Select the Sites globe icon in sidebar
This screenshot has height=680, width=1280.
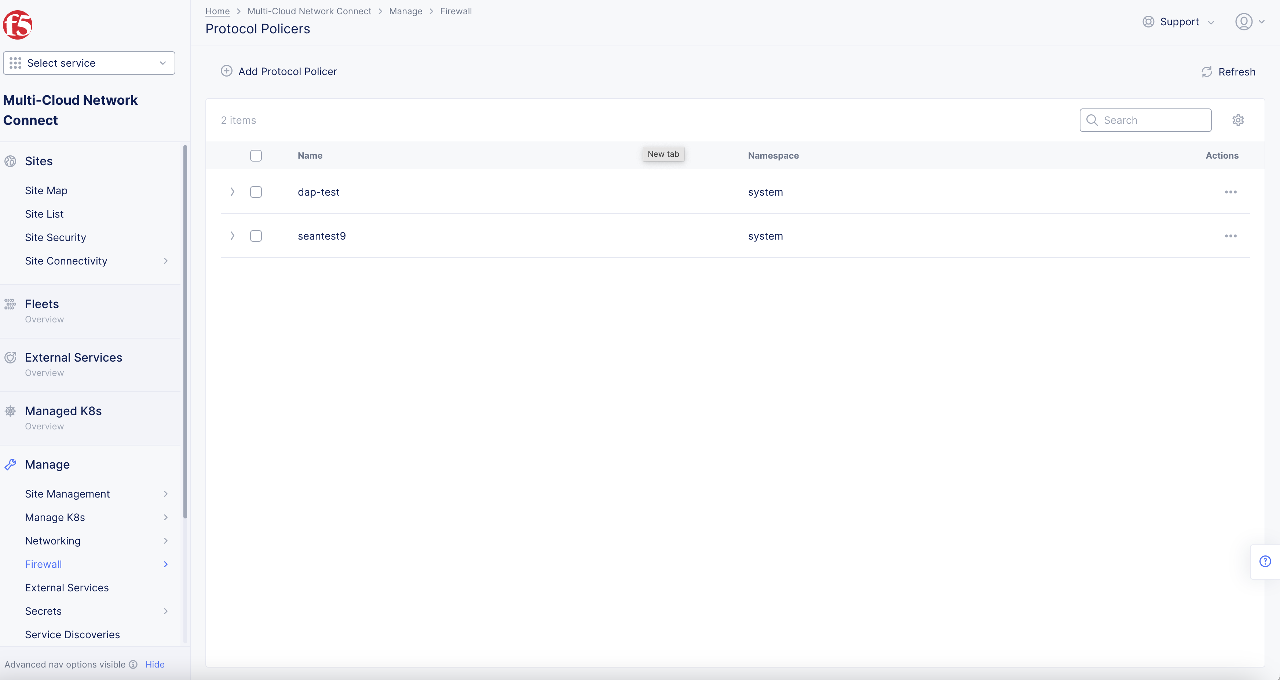(x=10, y=161)
